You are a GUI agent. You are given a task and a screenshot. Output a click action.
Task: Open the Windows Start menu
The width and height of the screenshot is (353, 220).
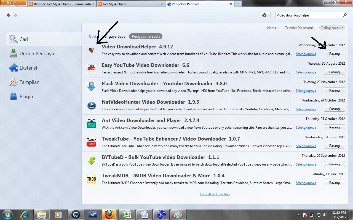click(x=7, y=214)
